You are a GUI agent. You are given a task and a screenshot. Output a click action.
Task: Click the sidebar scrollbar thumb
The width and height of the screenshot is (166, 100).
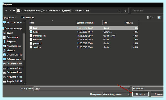24,47
